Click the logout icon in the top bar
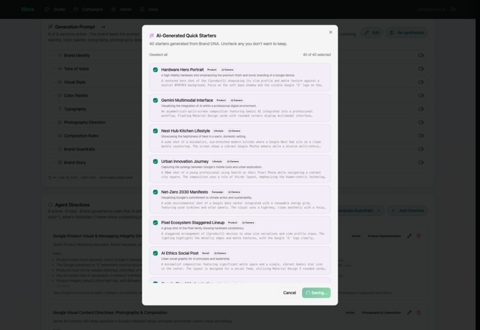Image resolution: width=480 pixels, height=330 pixels. (x=454, y=10)
